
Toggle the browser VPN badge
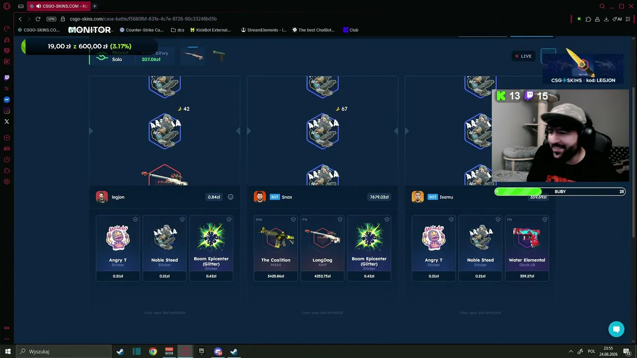tap(51, 19)
